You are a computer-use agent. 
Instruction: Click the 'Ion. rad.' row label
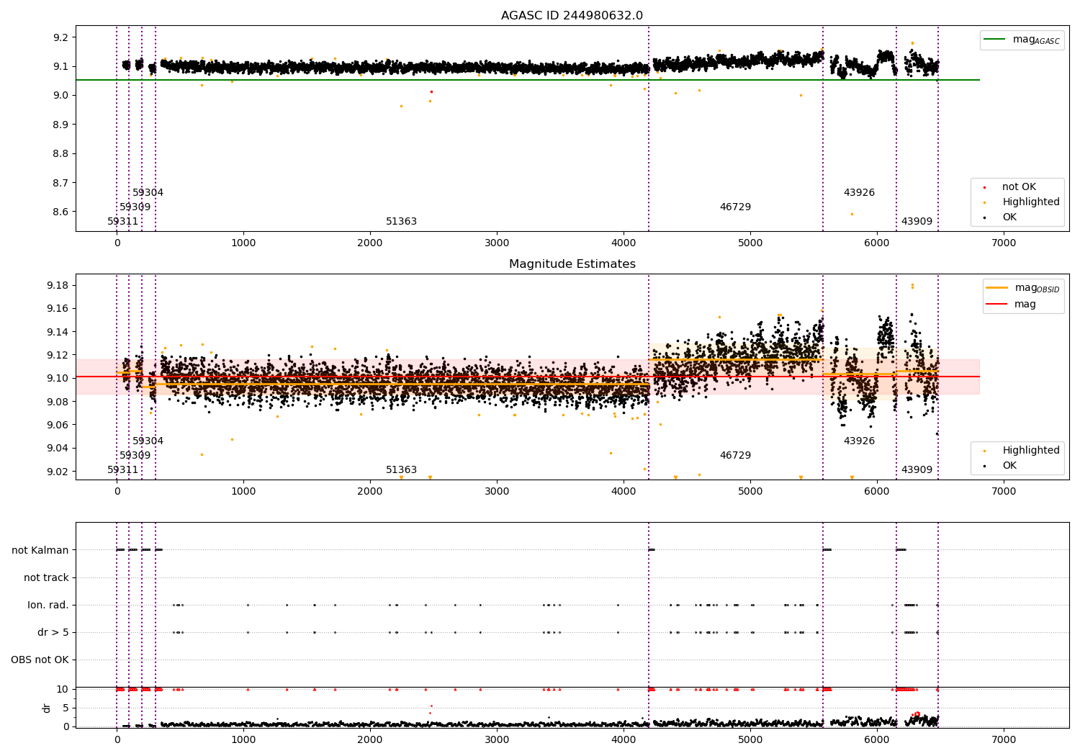click(x=48, y=606)
